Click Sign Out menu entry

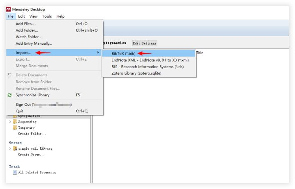point(55,105)
